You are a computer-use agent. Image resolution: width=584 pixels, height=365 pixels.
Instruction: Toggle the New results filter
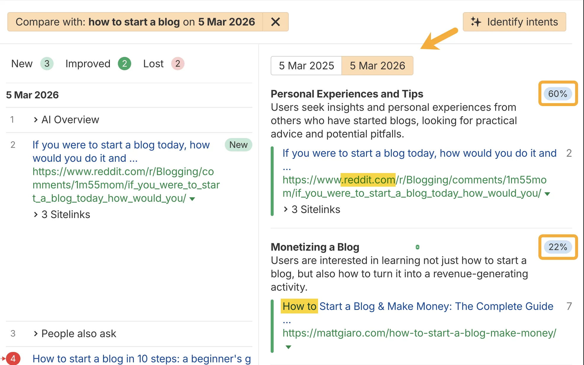(22, 63)
